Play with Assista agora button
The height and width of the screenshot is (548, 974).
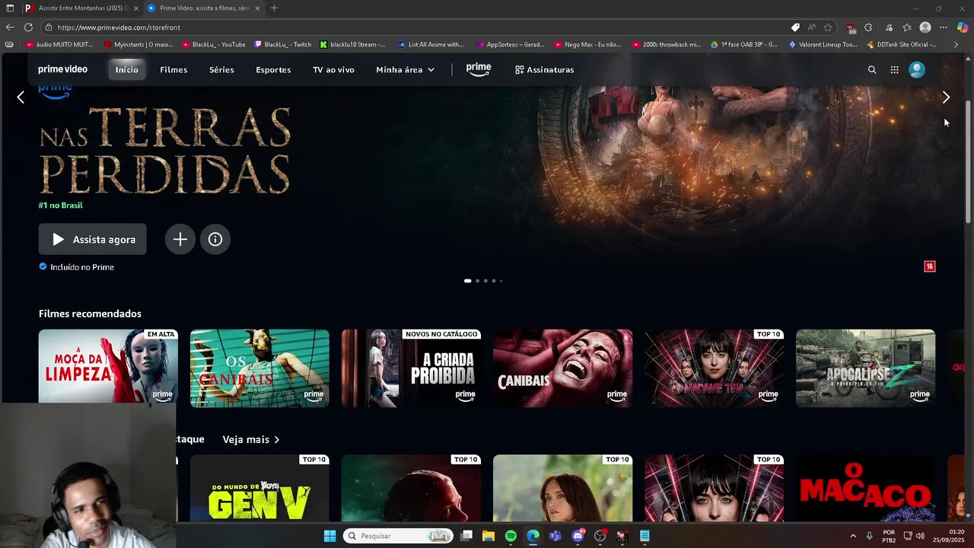(93, 239)
